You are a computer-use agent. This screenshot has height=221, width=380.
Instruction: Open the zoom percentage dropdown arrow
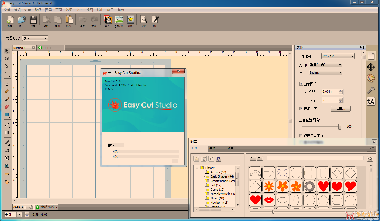(19, 214)
